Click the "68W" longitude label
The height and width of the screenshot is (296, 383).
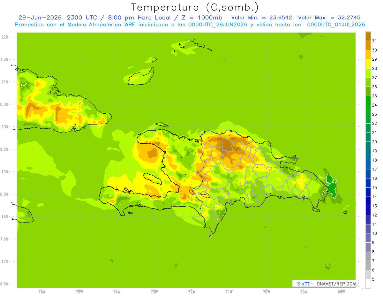tap(341, 292)
